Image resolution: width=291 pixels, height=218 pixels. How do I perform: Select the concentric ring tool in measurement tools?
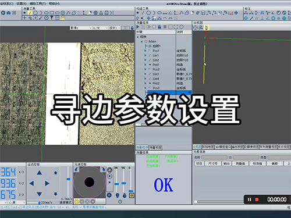[x=63, y=13]
